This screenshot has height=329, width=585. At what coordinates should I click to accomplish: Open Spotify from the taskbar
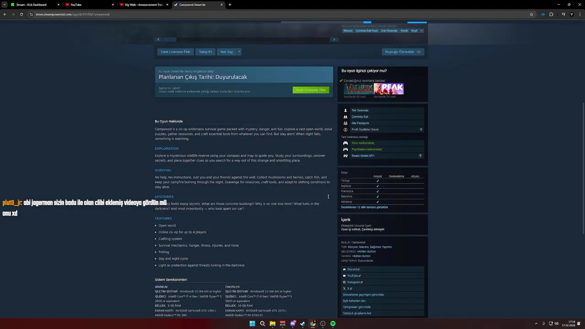tap(333, 324)
